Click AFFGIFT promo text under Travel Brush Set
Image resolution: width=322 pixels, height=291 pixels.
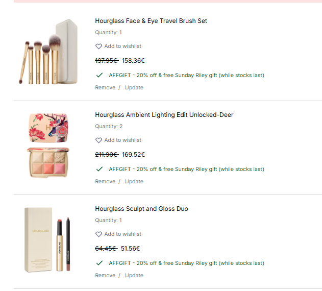(x=186, y=75)
